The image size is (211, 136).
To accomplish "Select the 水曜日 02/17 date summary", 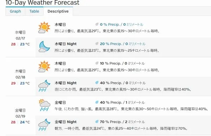I will (20, 38).
